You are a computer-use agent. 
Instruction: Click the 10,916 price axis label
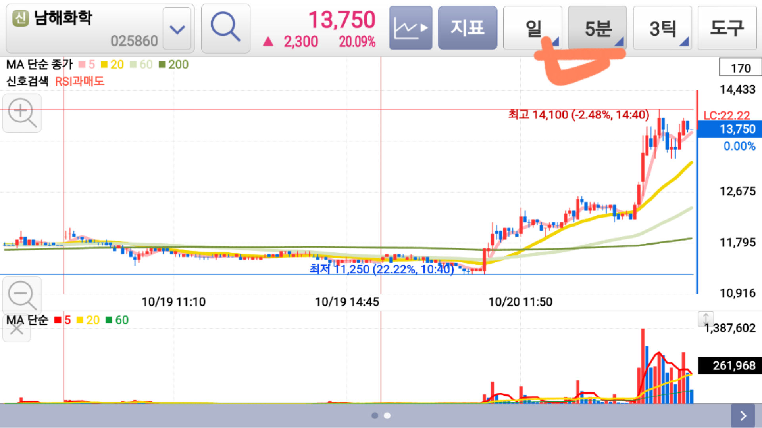(x=738, y=293)
